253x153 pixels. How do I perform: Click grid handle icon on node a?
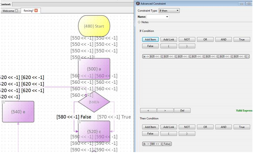tap(79, 59)
